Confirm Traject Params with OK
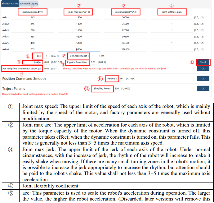Viewport: 214px width, 203px height. [203, 89]
